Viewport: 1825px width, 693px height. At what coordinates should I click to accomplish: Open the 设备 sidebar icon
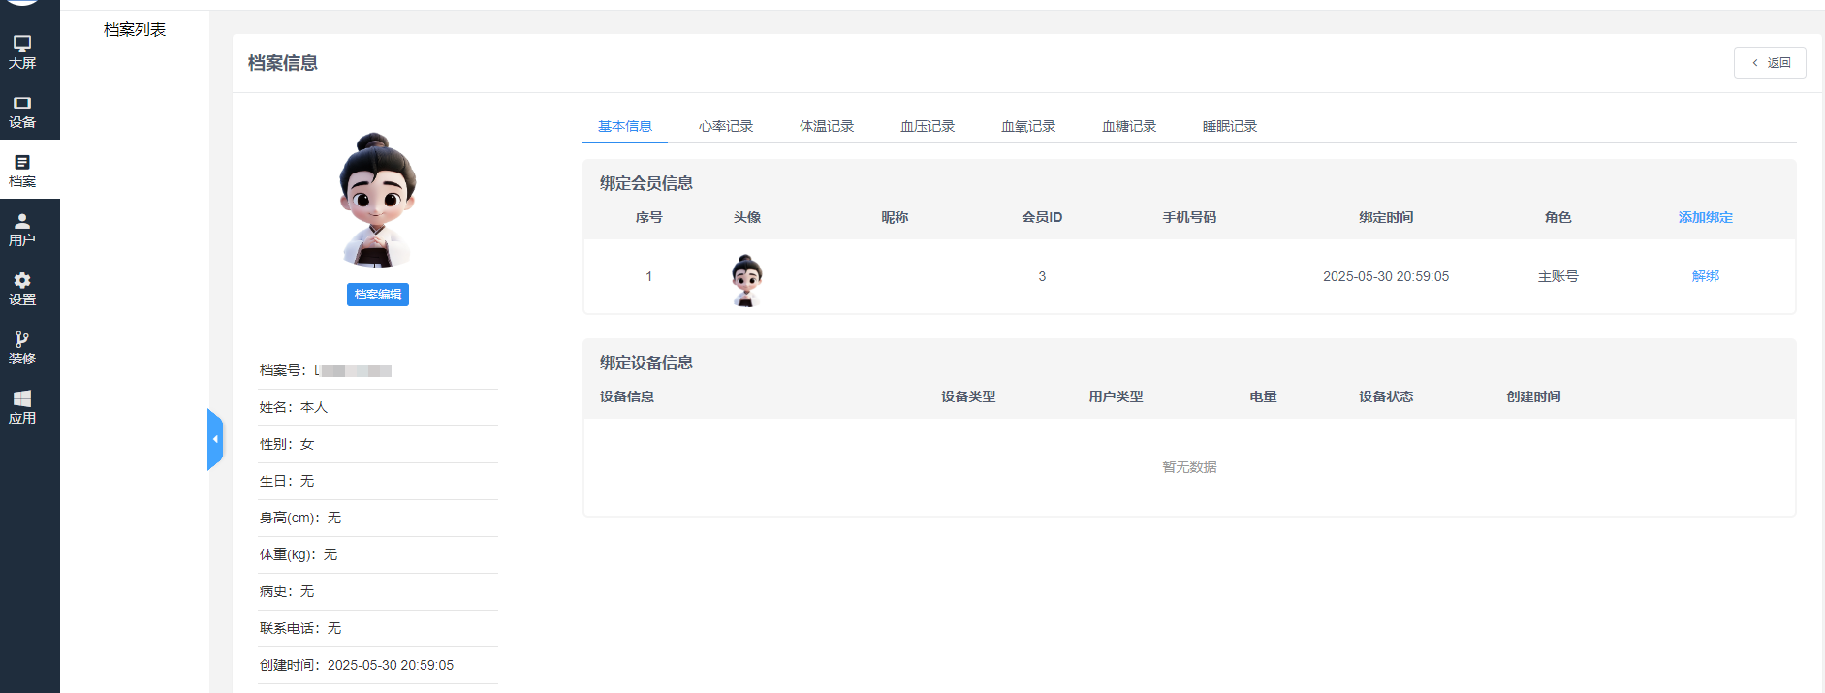click(x=22, y=111)
